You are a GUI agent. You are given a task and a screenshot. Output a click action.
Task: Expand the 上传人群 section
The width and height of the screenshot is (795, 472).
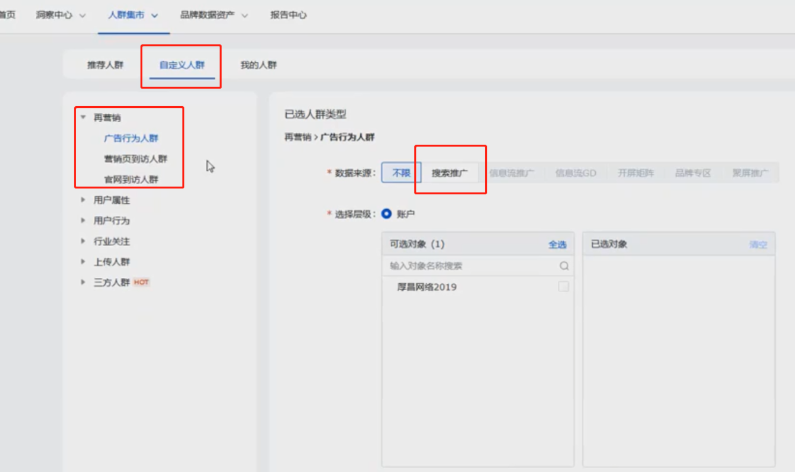click(x=83, y=262)
